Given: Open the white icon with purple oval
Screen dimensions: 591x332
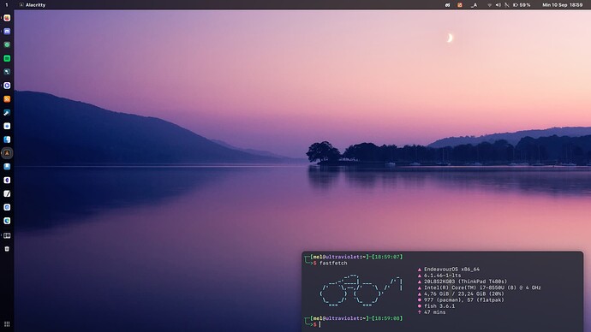Looking at the screenshot, I should point(7,181).
